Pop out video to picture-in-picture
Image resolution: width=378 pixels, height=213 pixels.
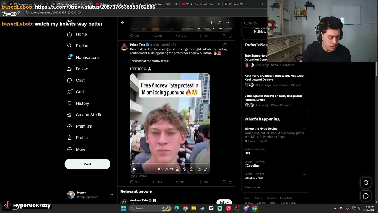(199, 169)
